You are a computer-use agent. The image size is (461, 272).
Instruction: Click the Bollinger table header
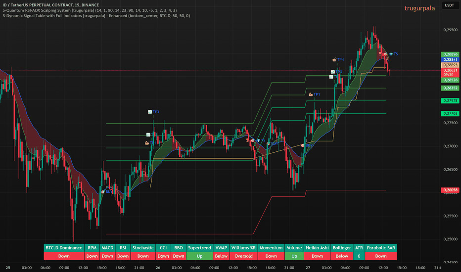point(342,248)
